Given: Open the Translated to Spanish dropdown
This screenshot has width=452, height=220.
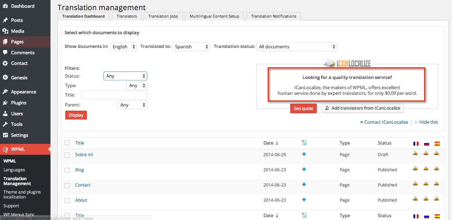Looking at the screenshot, I should point(191,47).
